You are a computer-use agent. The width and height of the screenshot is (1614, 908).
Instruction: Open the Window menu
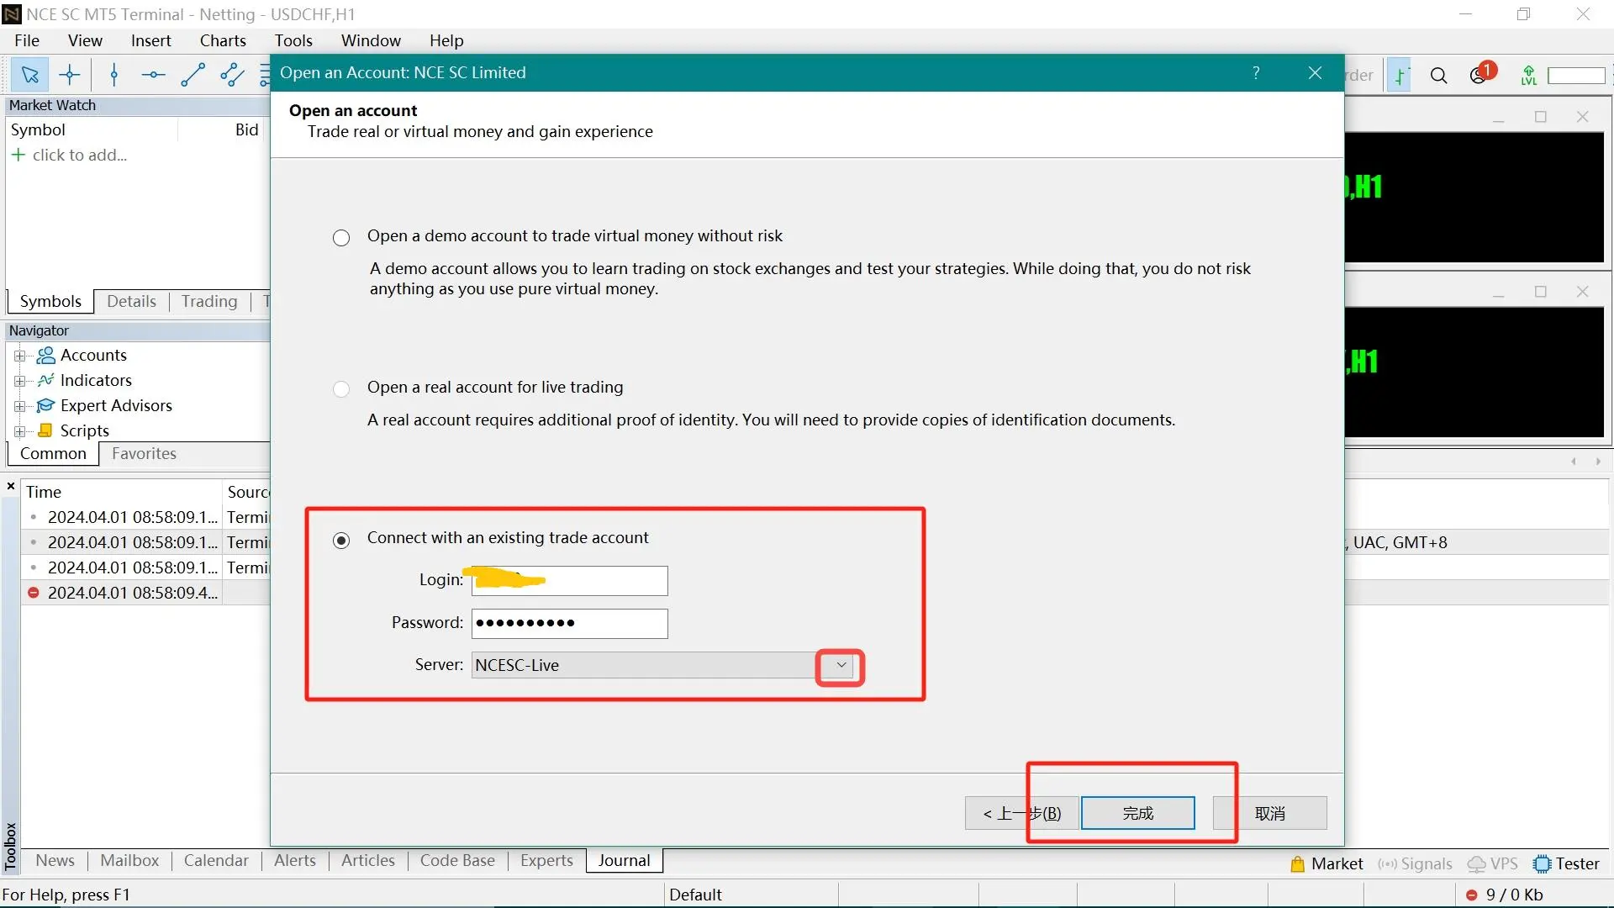(x=371, y=40)
